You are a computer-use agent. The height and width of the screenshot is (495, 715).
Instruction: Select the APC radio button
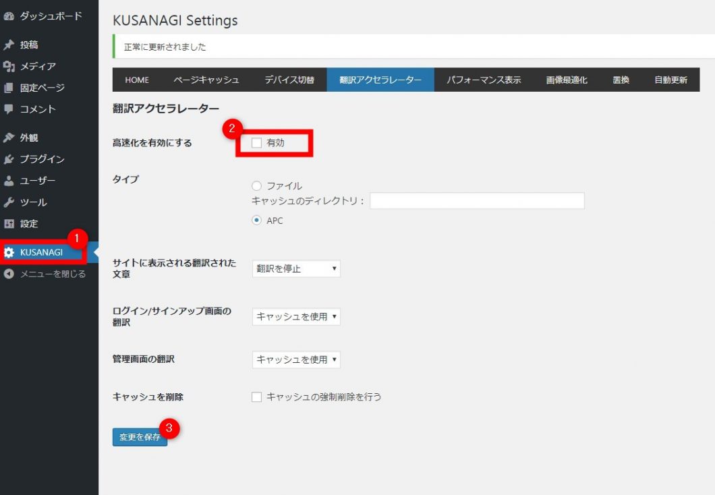[x=257, y=220]
